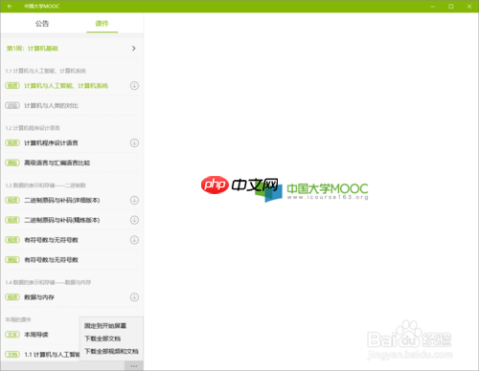Open the three-dots more options button
Image resolution: width=479 pixels, height=371 pixels.
[134, 366]
